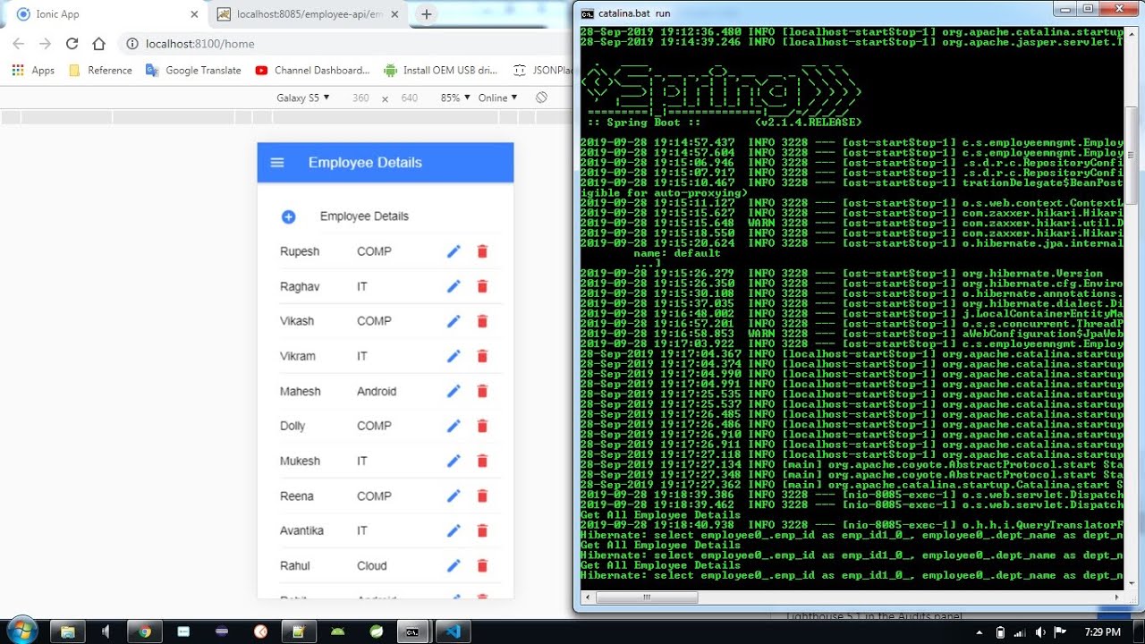1145x644 pixels.
Task: Open File Explorer from taskbar
Action: 67,631
